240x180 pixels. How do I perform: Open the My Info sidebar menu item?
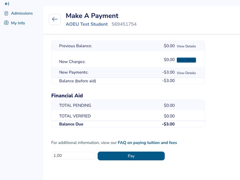[15, 23]
